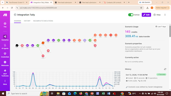This screenshot has height=96, width=171.
Task: Open the browser profile avatar
Action: point(152,8)
